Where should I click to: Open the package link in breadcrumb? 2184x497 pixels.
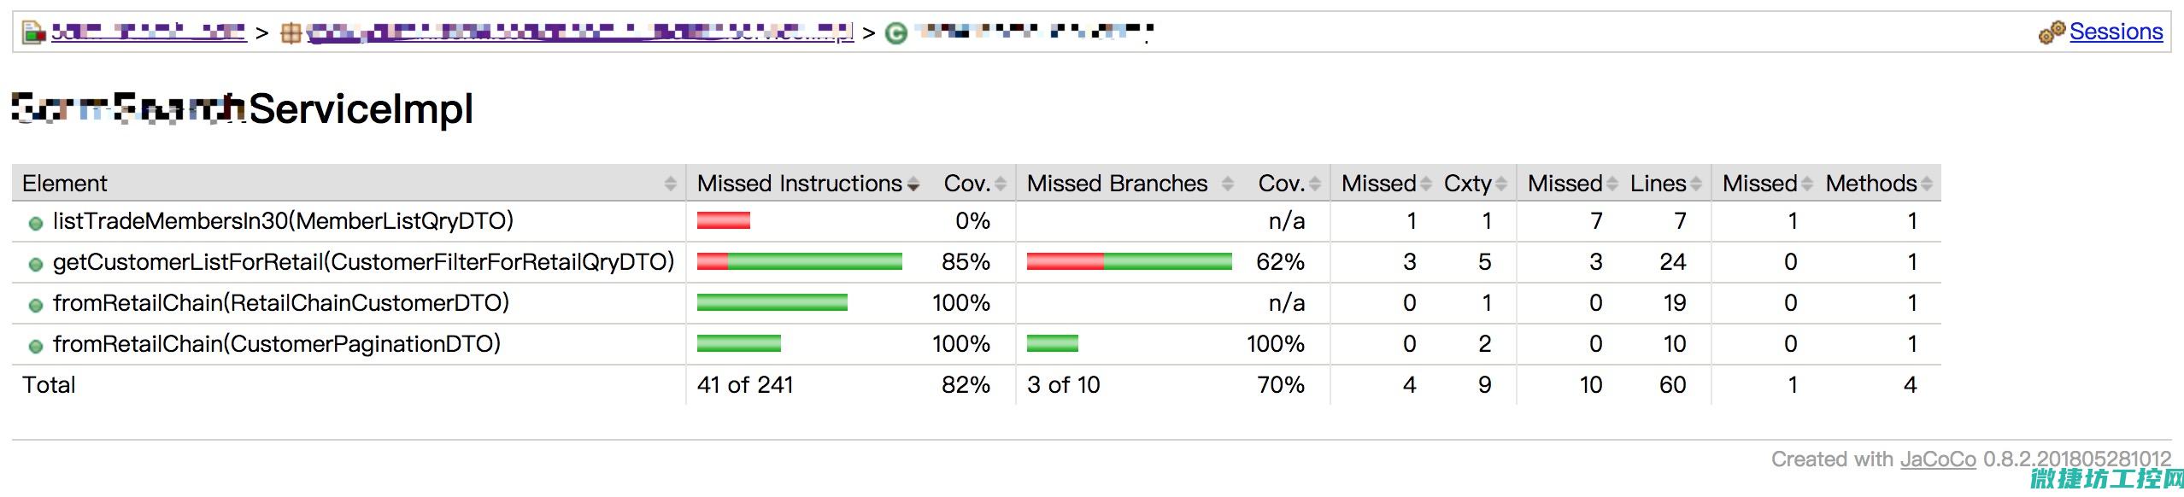(580, 32)
